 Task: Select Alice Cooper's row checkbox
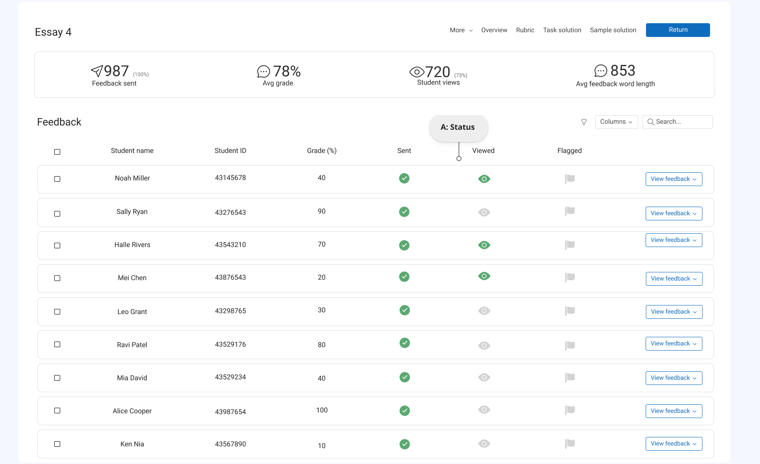pos(57,410)
